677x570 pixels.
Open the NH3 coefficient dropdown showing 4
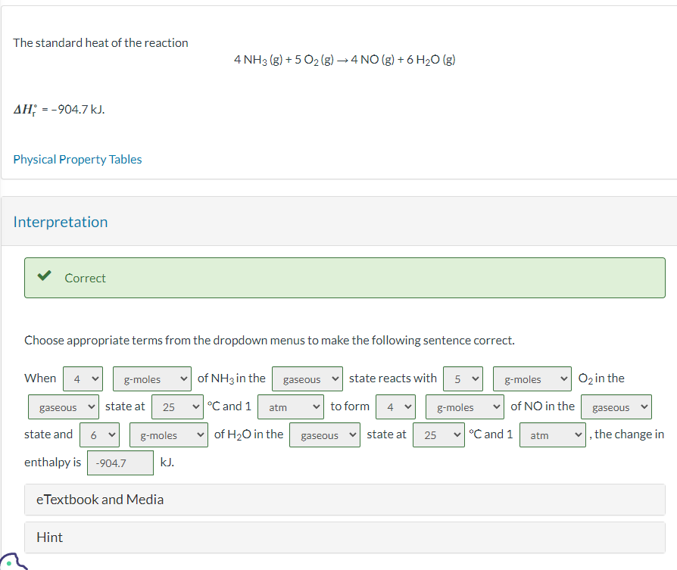pyautogui.click(x=83, y=378)
